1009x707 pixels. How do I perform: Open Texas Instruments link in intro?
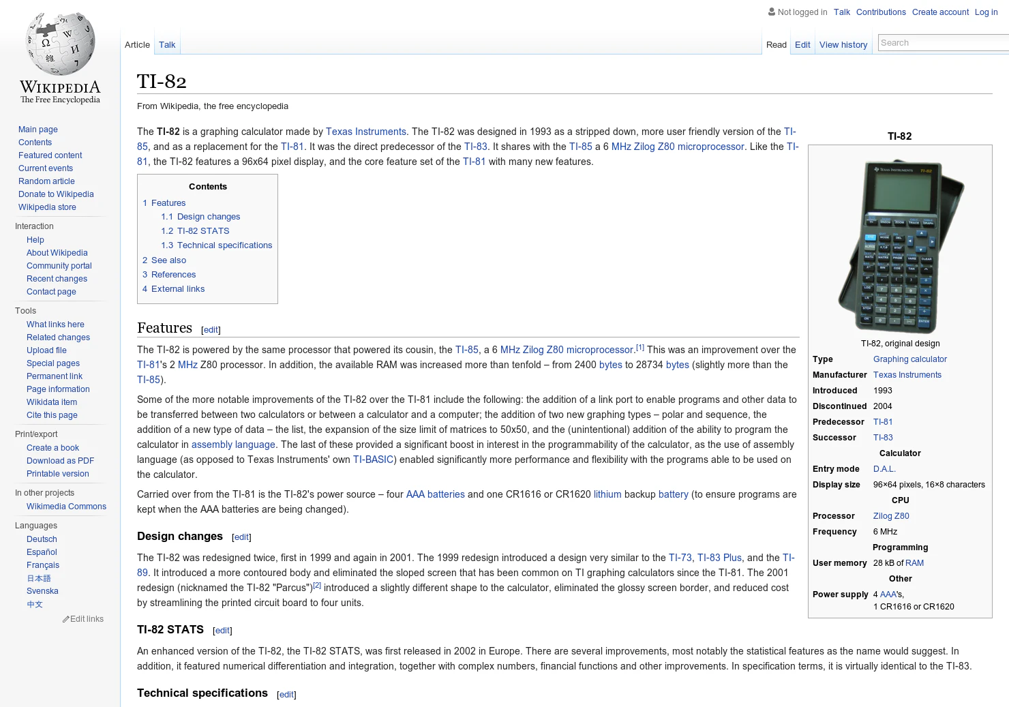(x=365, y=132)
